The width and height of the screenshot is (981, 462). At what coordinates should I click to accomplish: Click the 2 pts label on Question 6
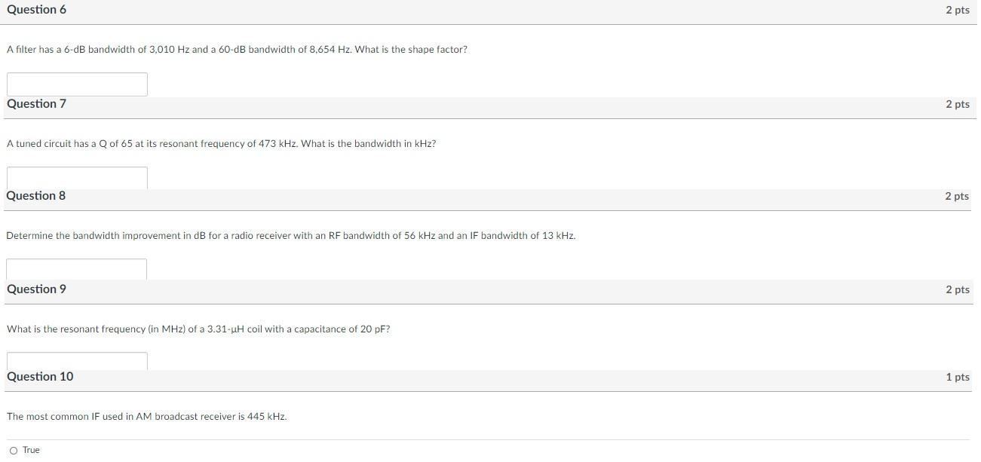[x=958, y=9]
